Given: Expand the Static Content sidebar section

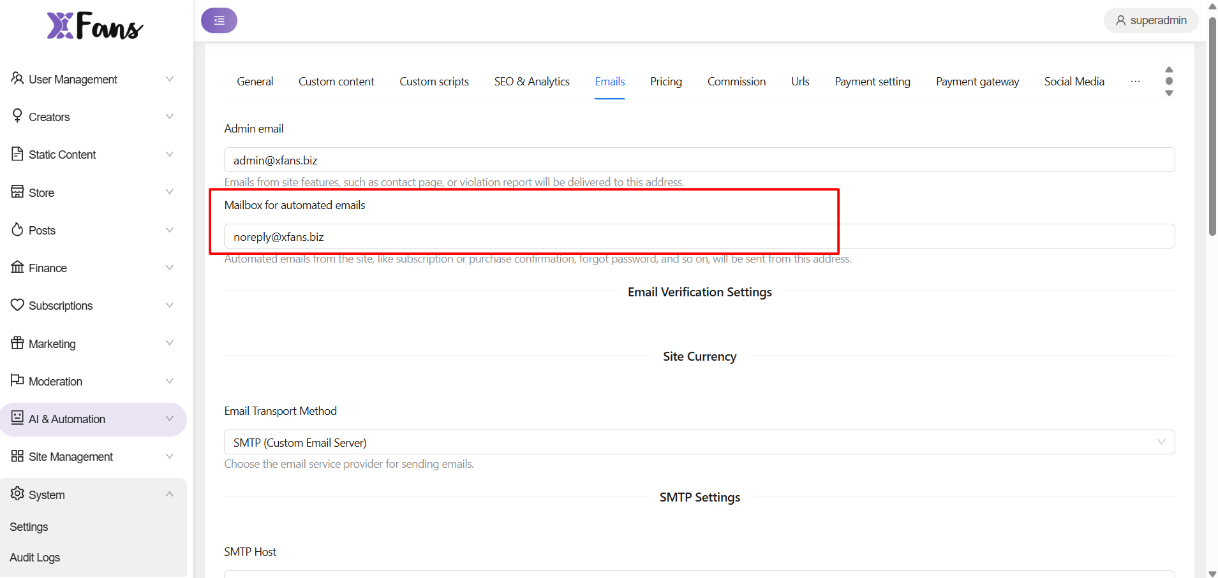Looking at the screenshot, I should tap(169, 154).
